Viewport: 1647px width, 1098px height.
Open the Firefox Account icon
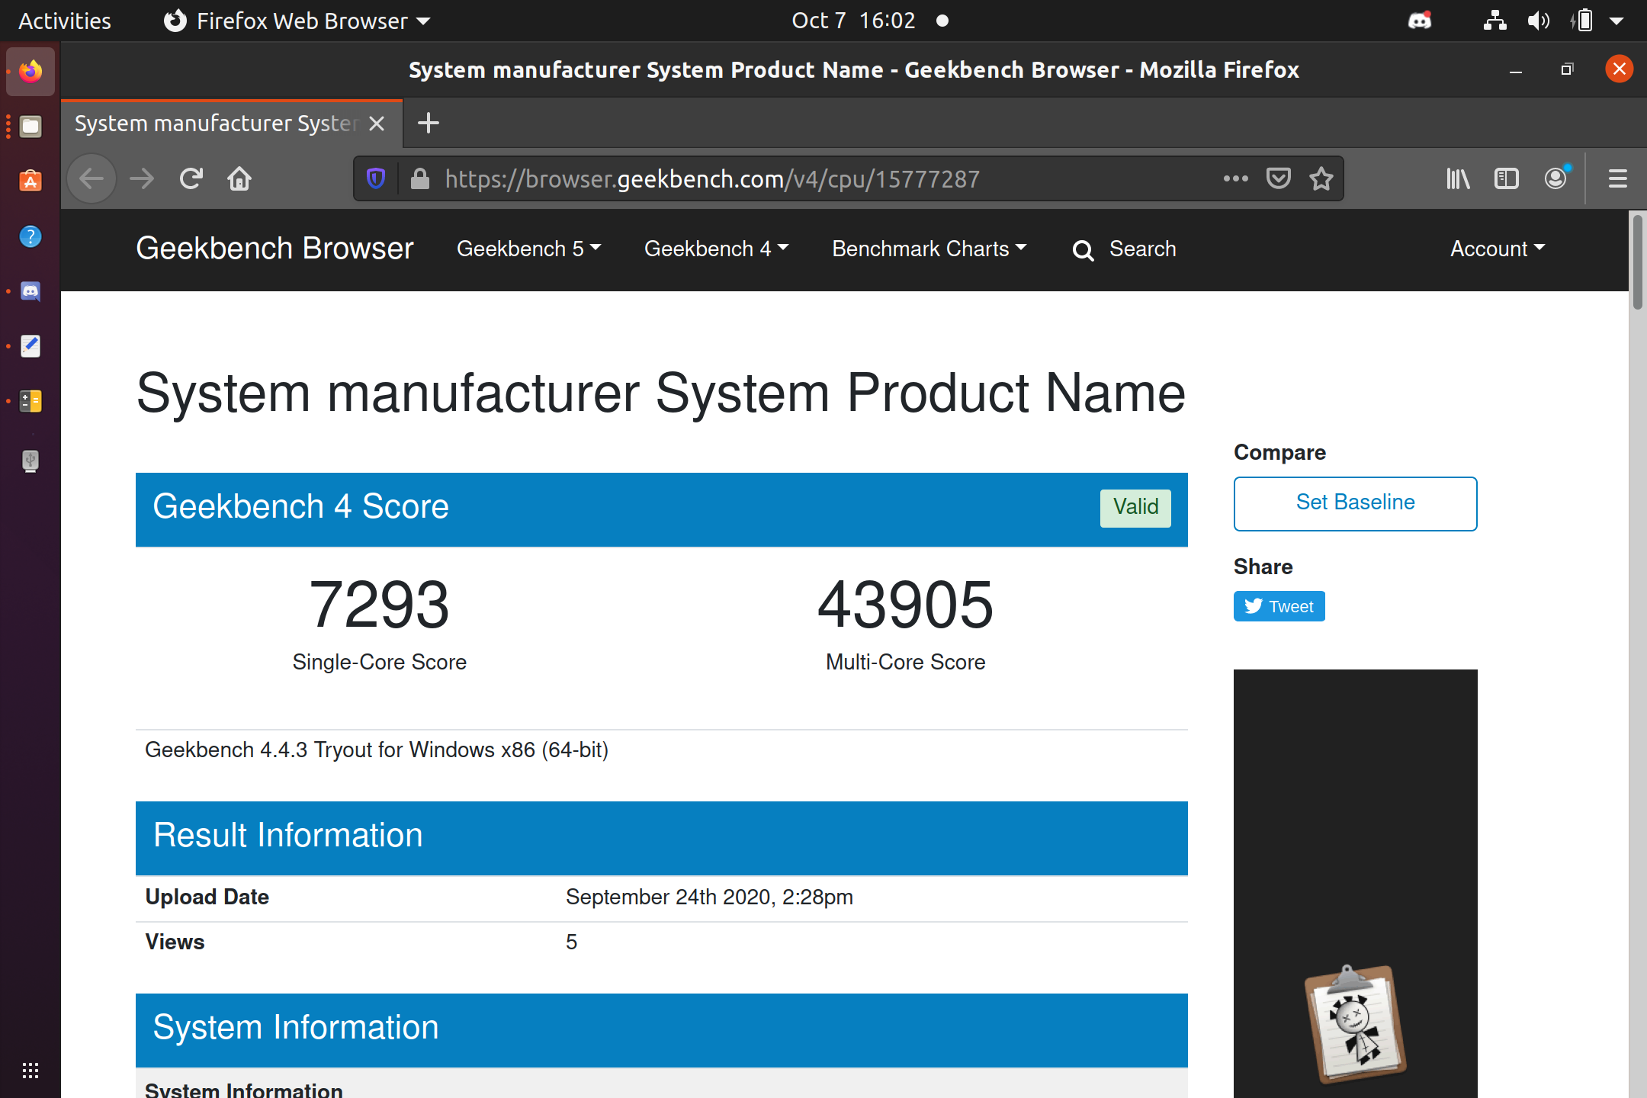tap(1555, 179)
